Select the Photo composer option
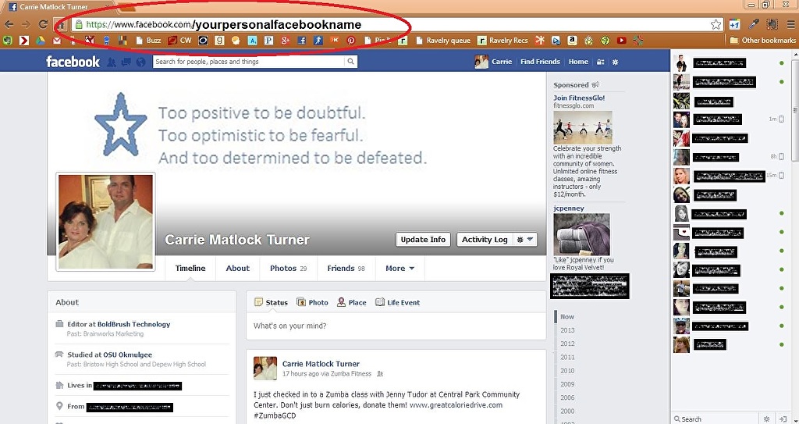Viewport: 799px width, 424px height. pyautogui.click(x=312, y=302)
